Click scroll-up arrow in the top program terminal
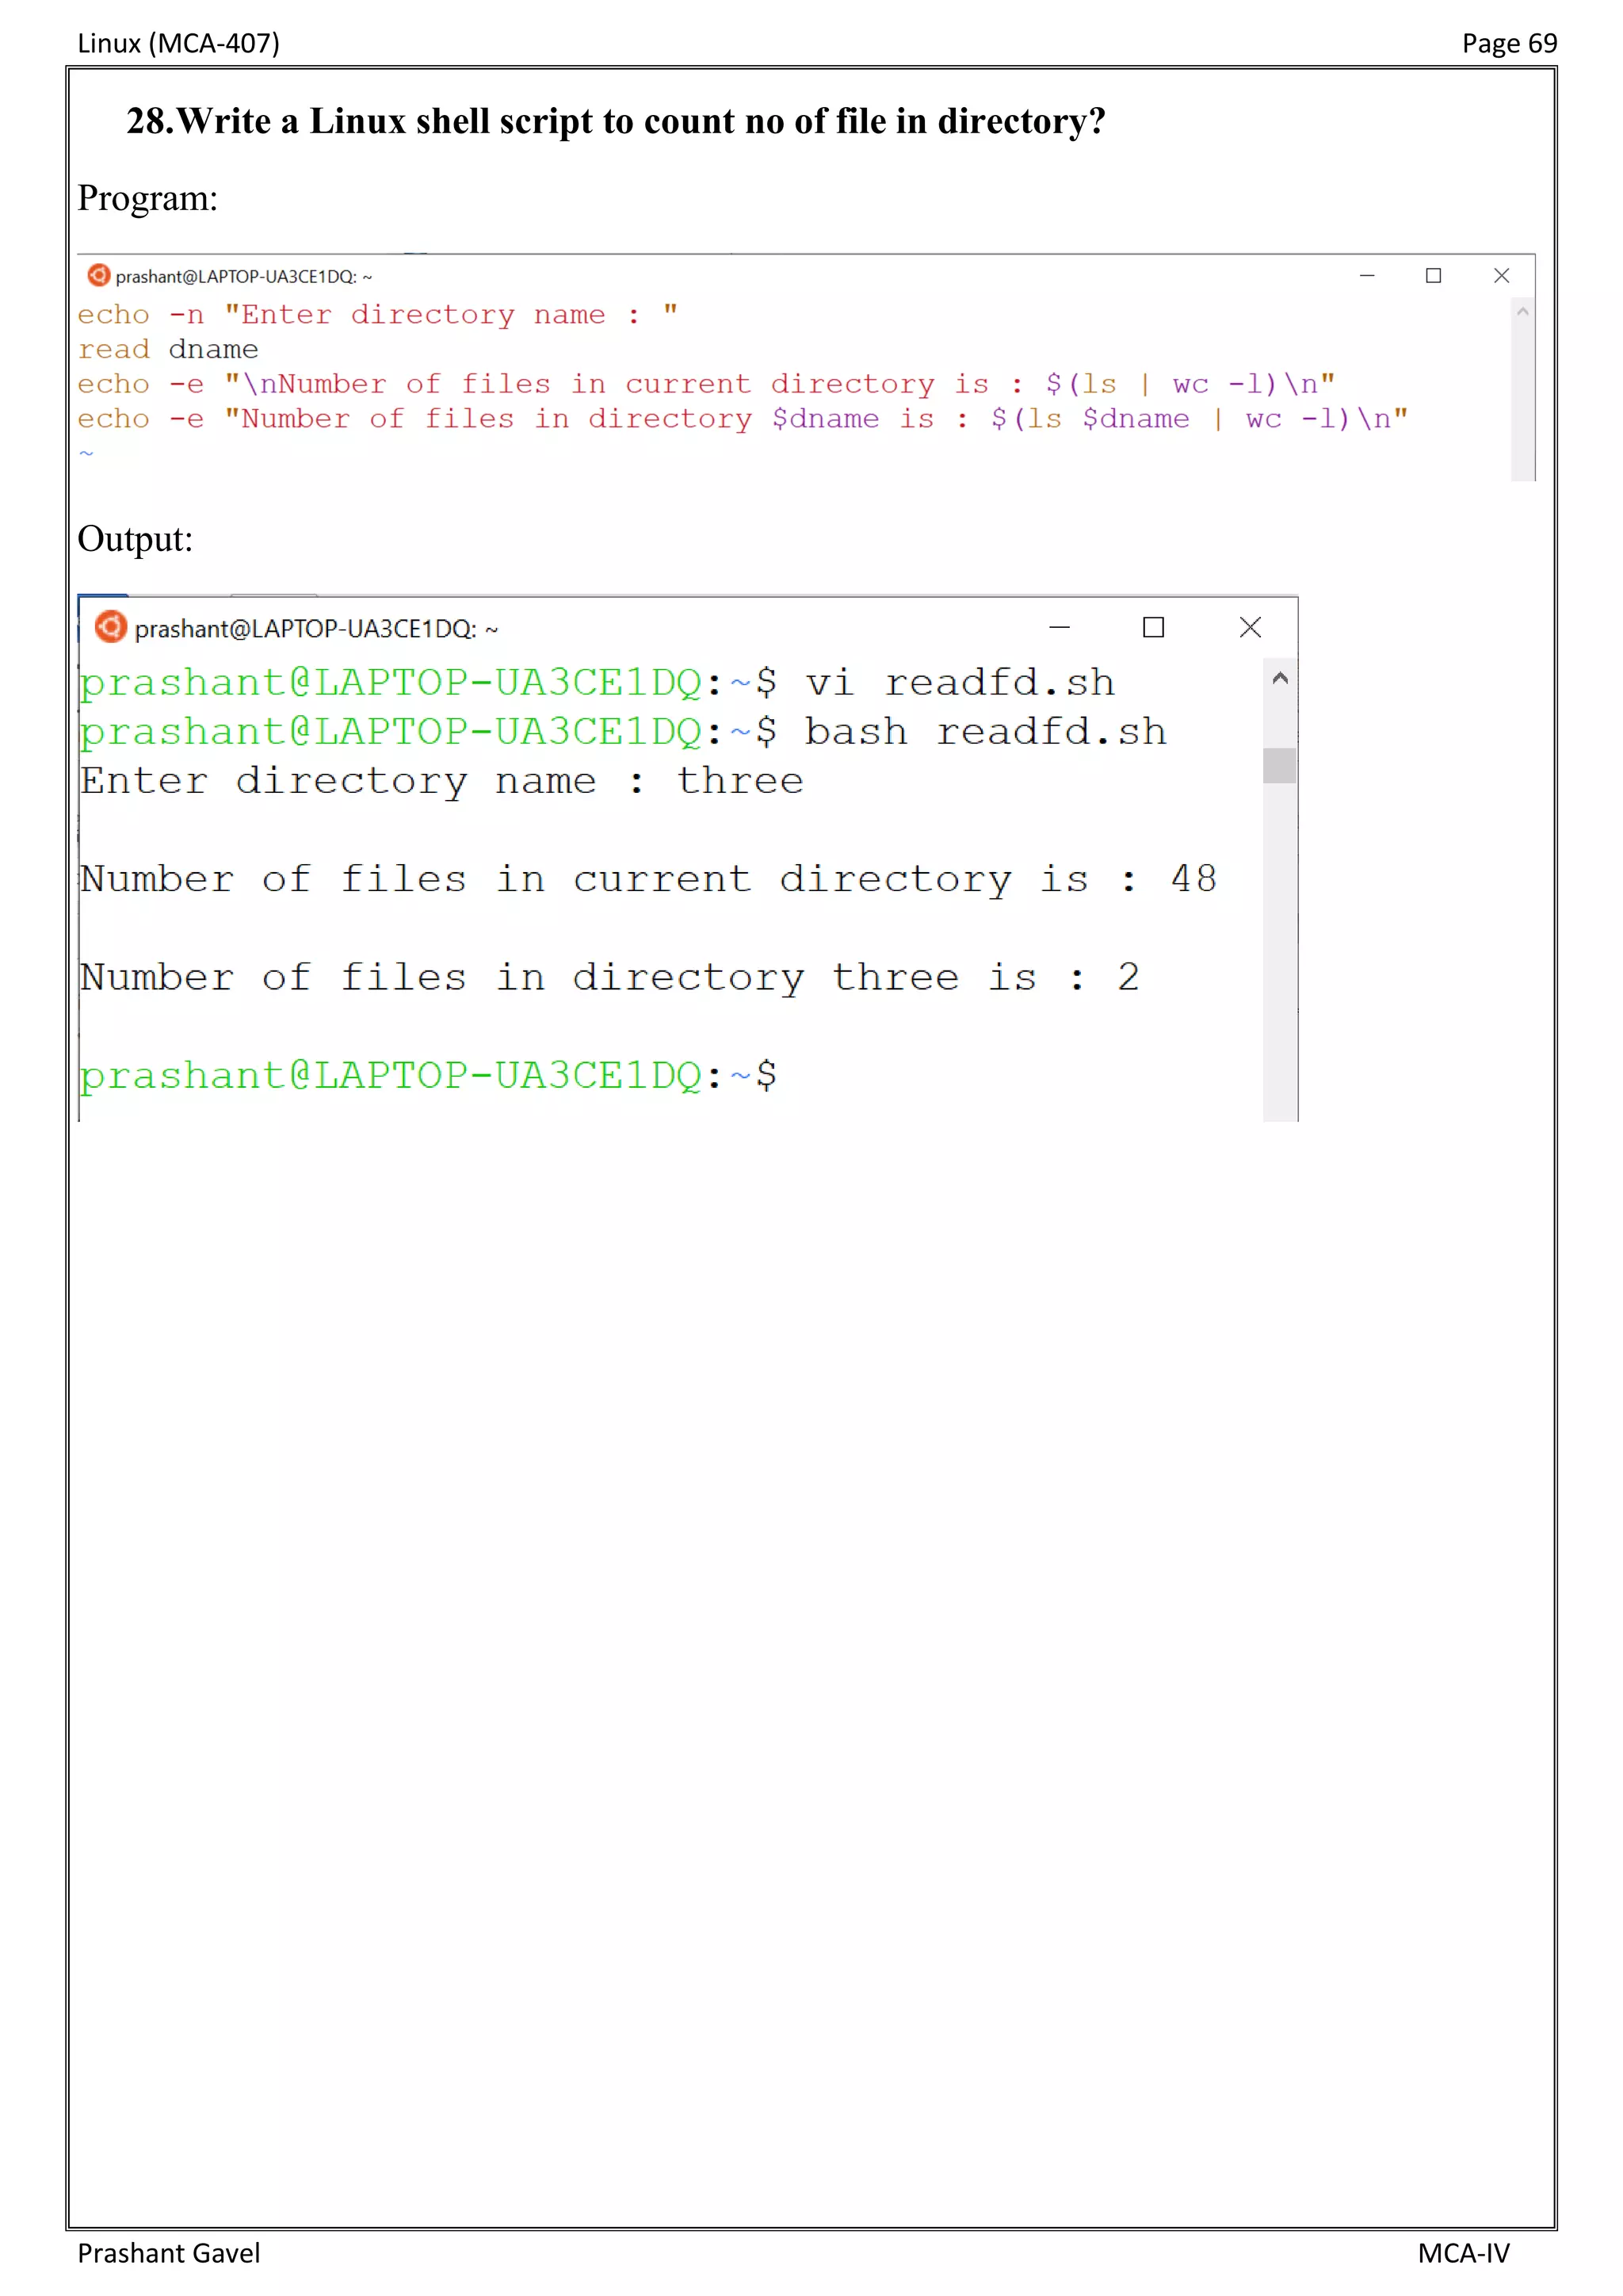 click(1522, 312)
